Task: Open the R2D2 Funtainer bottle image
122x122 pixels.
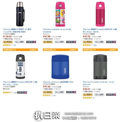Action: click(x=20, y=67)
